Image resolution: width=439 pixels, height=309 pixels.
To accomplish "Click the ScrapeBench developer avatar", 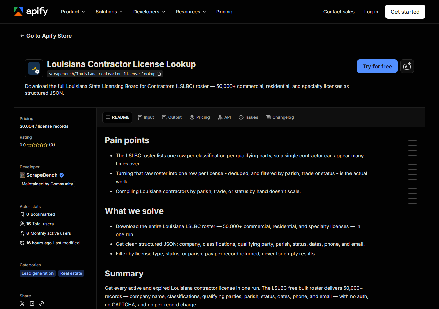I will (x=22, y=175).
